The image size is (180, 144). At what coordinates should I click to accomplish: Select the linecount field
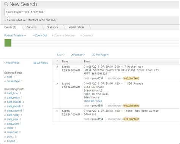[12, 132]
